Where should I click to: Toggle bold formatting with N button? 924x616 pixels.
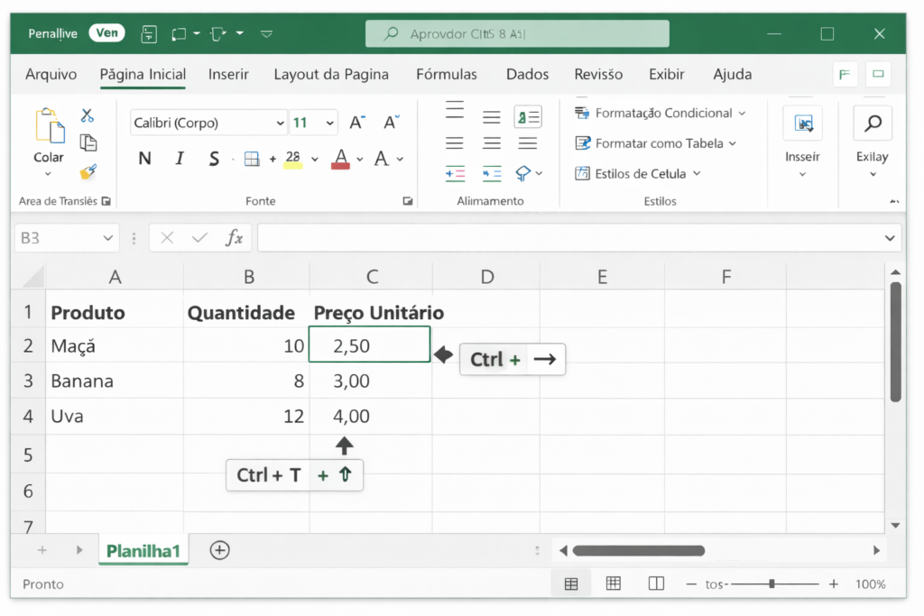(144, 160)
